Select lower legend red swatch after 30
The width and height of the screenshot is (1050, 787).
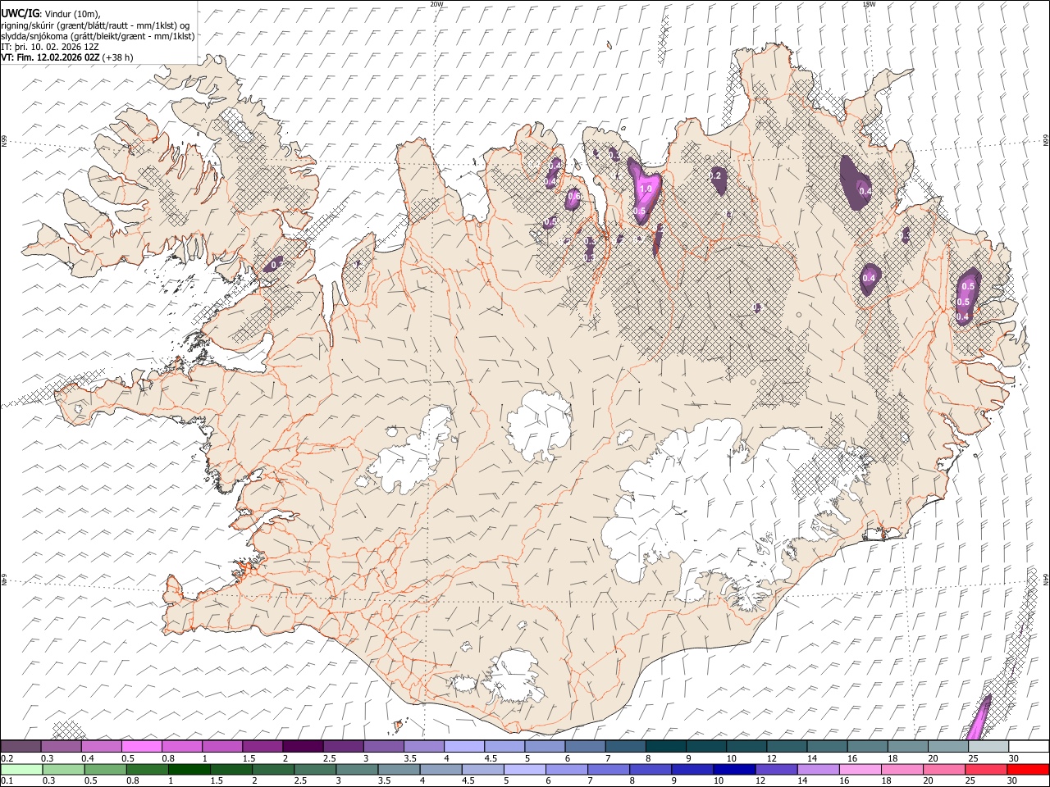(x=1028, y=769)
